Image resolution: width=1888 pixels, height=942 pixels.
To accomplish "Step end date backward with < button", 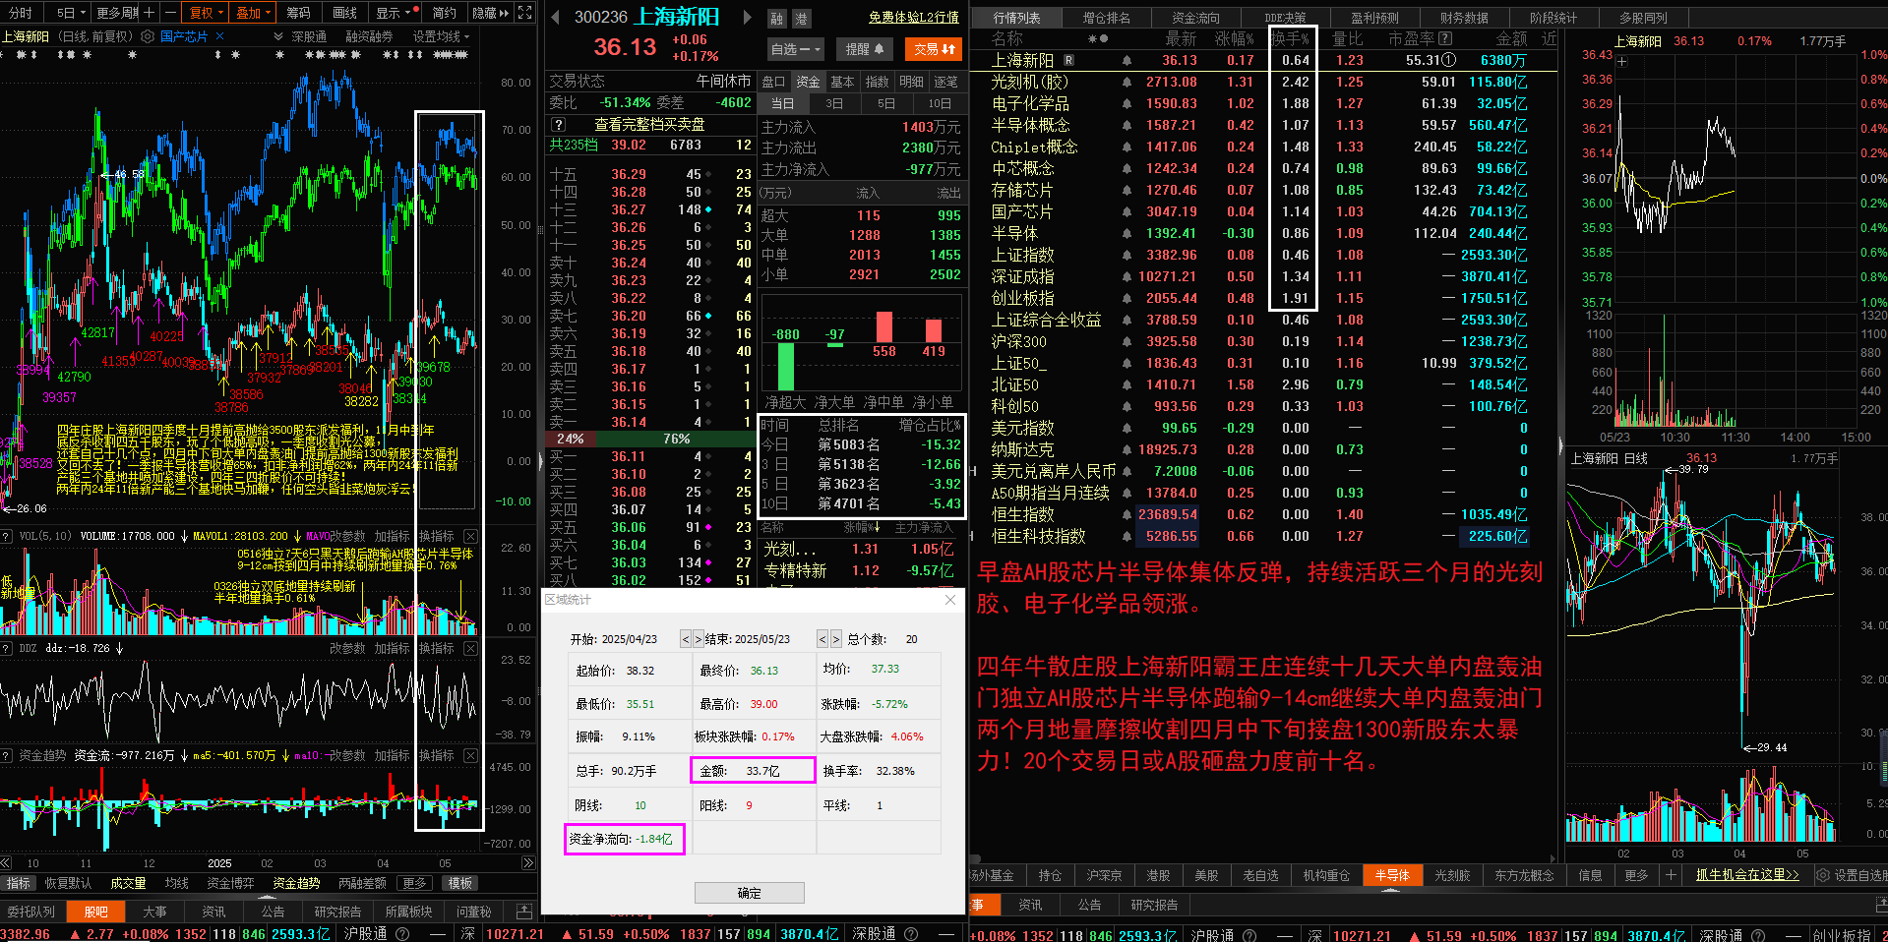I will [822, 639].
